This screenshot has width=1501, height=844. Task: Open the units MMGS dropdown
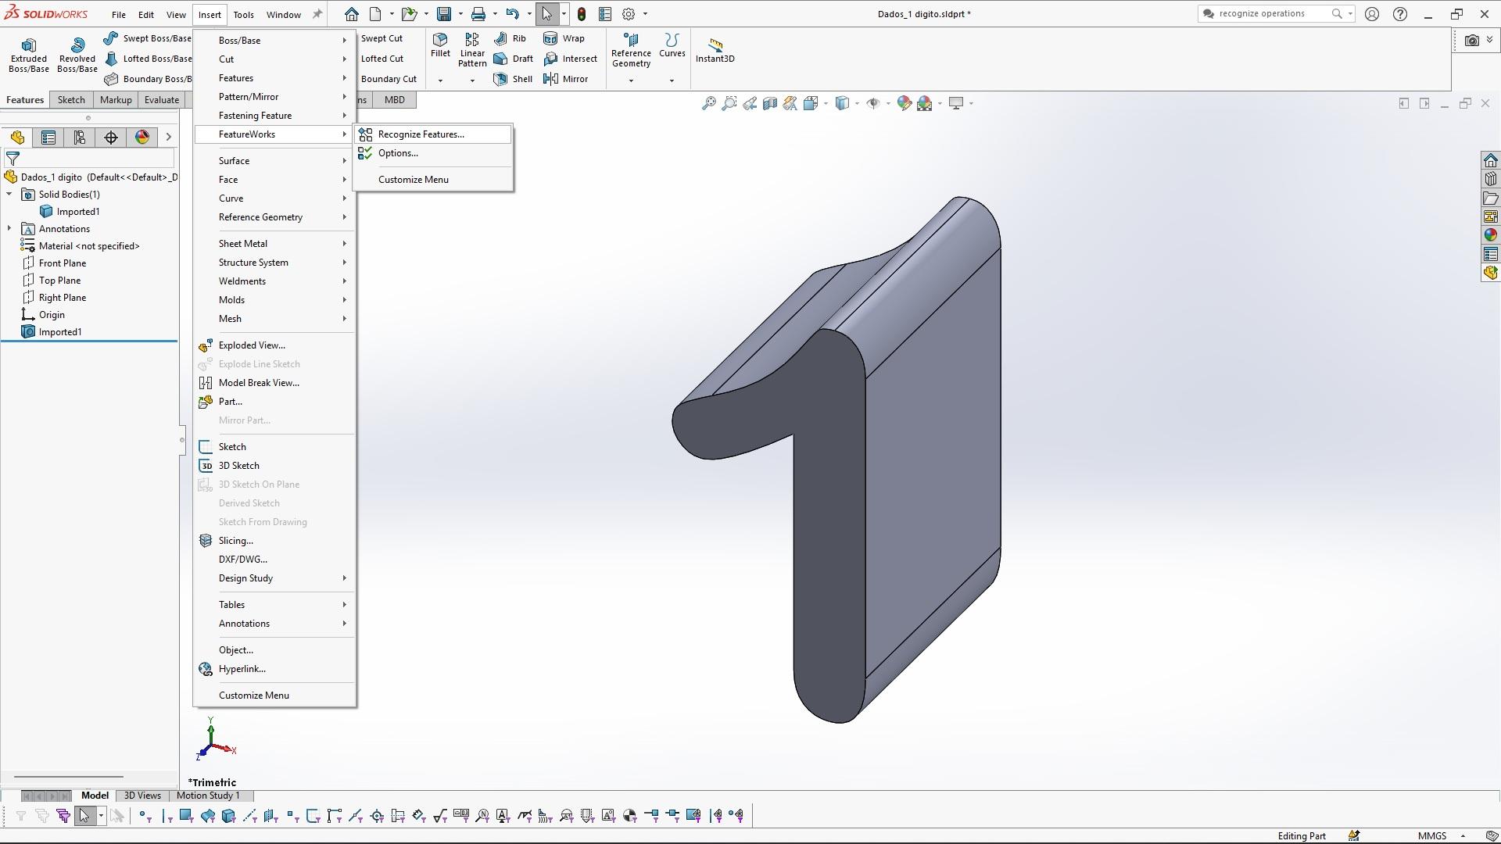pos(1463,836)
